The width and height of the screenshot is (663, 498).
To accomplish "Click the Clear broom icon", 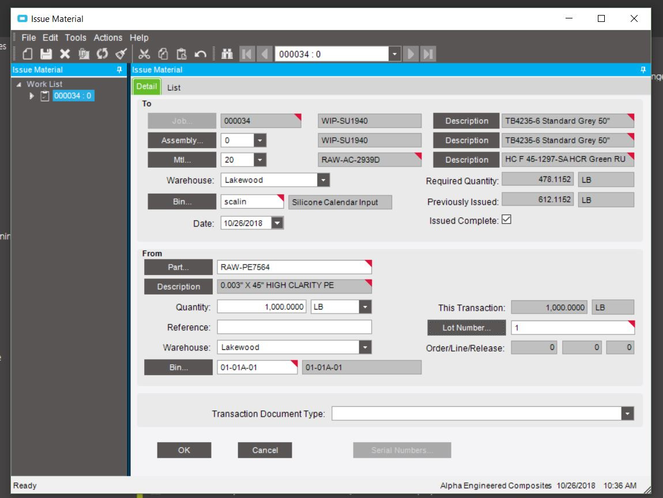I will coord(121,54).
